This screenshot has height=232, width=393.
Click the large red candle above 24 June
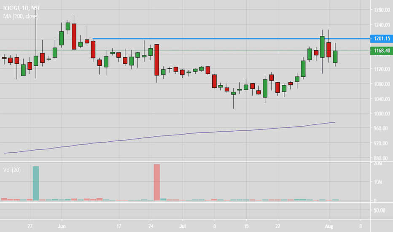pos(156,60)
